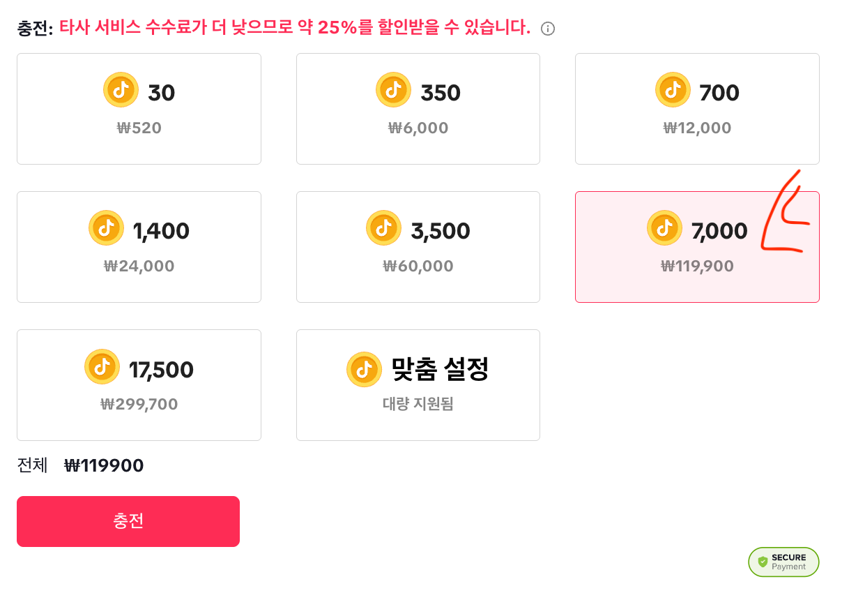This screenshot has height=600, width=849.
Task: Click the ₩119900 total amount
Action: pyautogui.click(x=104, y=465)
